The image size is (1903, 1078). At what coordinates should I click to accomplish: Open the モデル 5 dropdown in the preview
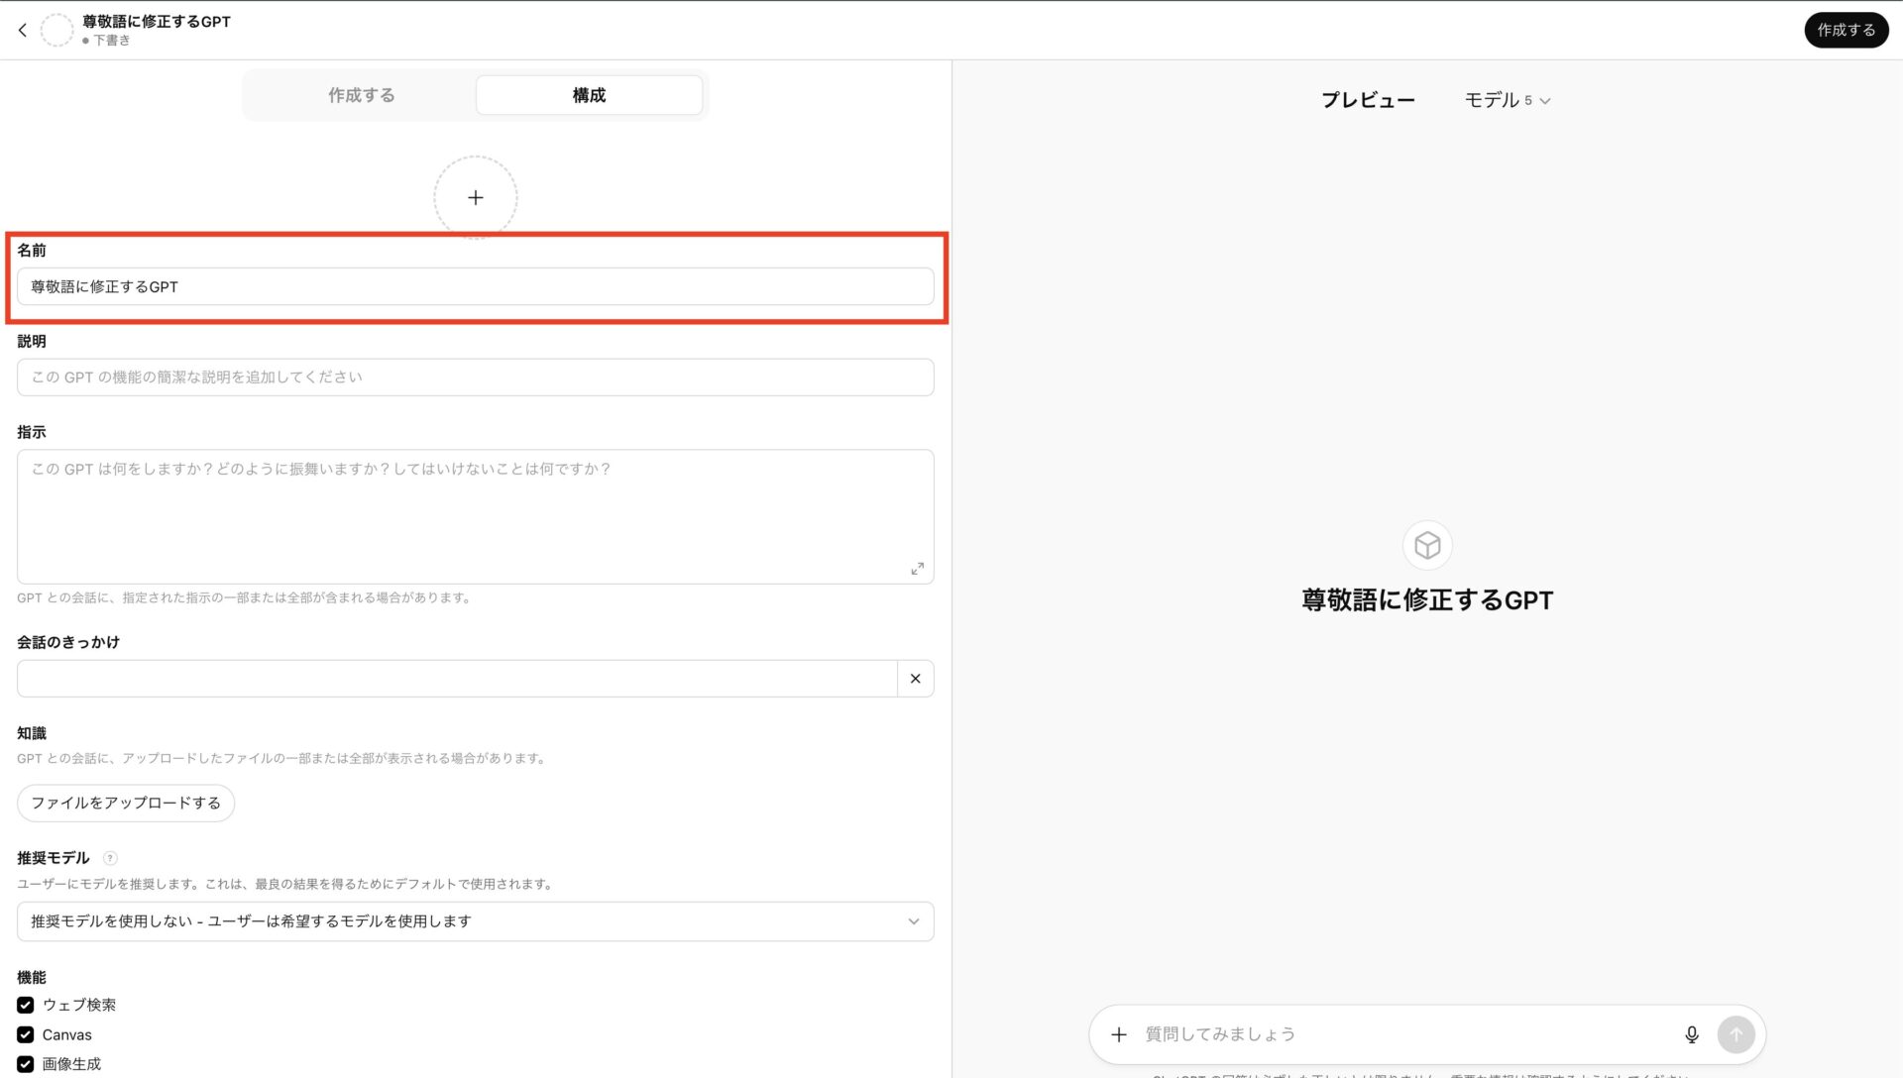point(1507,99)
